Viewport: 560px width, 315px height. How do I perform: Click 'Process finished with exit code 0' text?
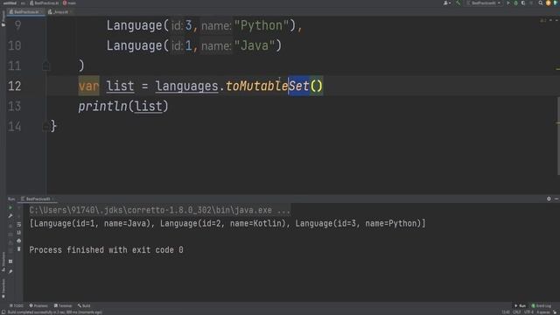pyautogui.click(x=107, y=250)
